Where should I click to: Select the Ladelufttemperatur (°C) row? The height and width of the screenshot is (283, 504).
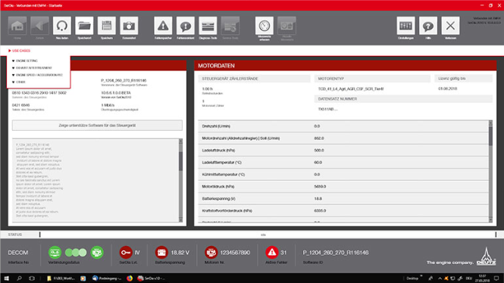(343, 163)
